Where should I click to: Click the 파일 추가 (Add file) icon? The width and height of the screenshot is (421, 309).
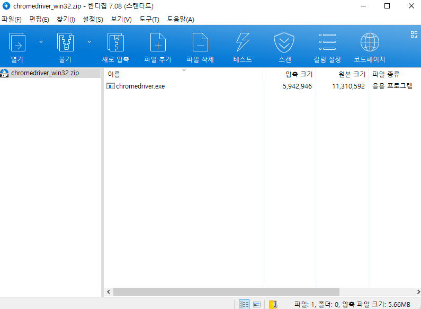coord(158,42)
